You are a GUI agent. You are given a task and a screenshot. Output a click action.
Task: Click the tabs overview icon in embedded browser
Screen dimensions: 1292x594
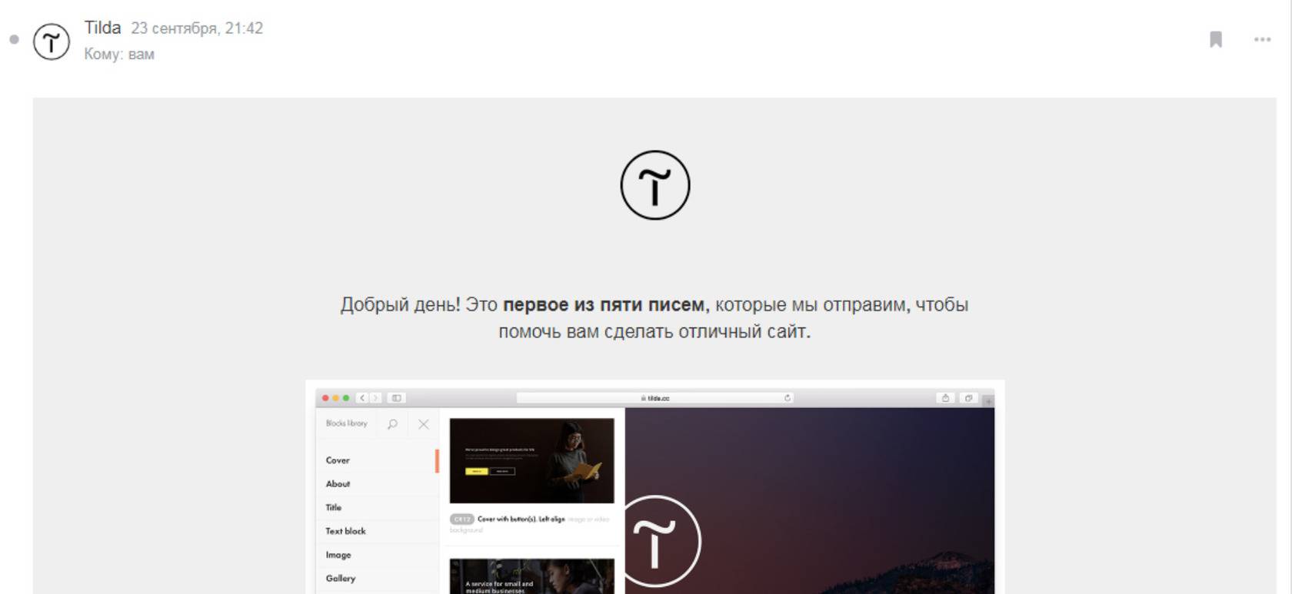[x=968, y=398]
